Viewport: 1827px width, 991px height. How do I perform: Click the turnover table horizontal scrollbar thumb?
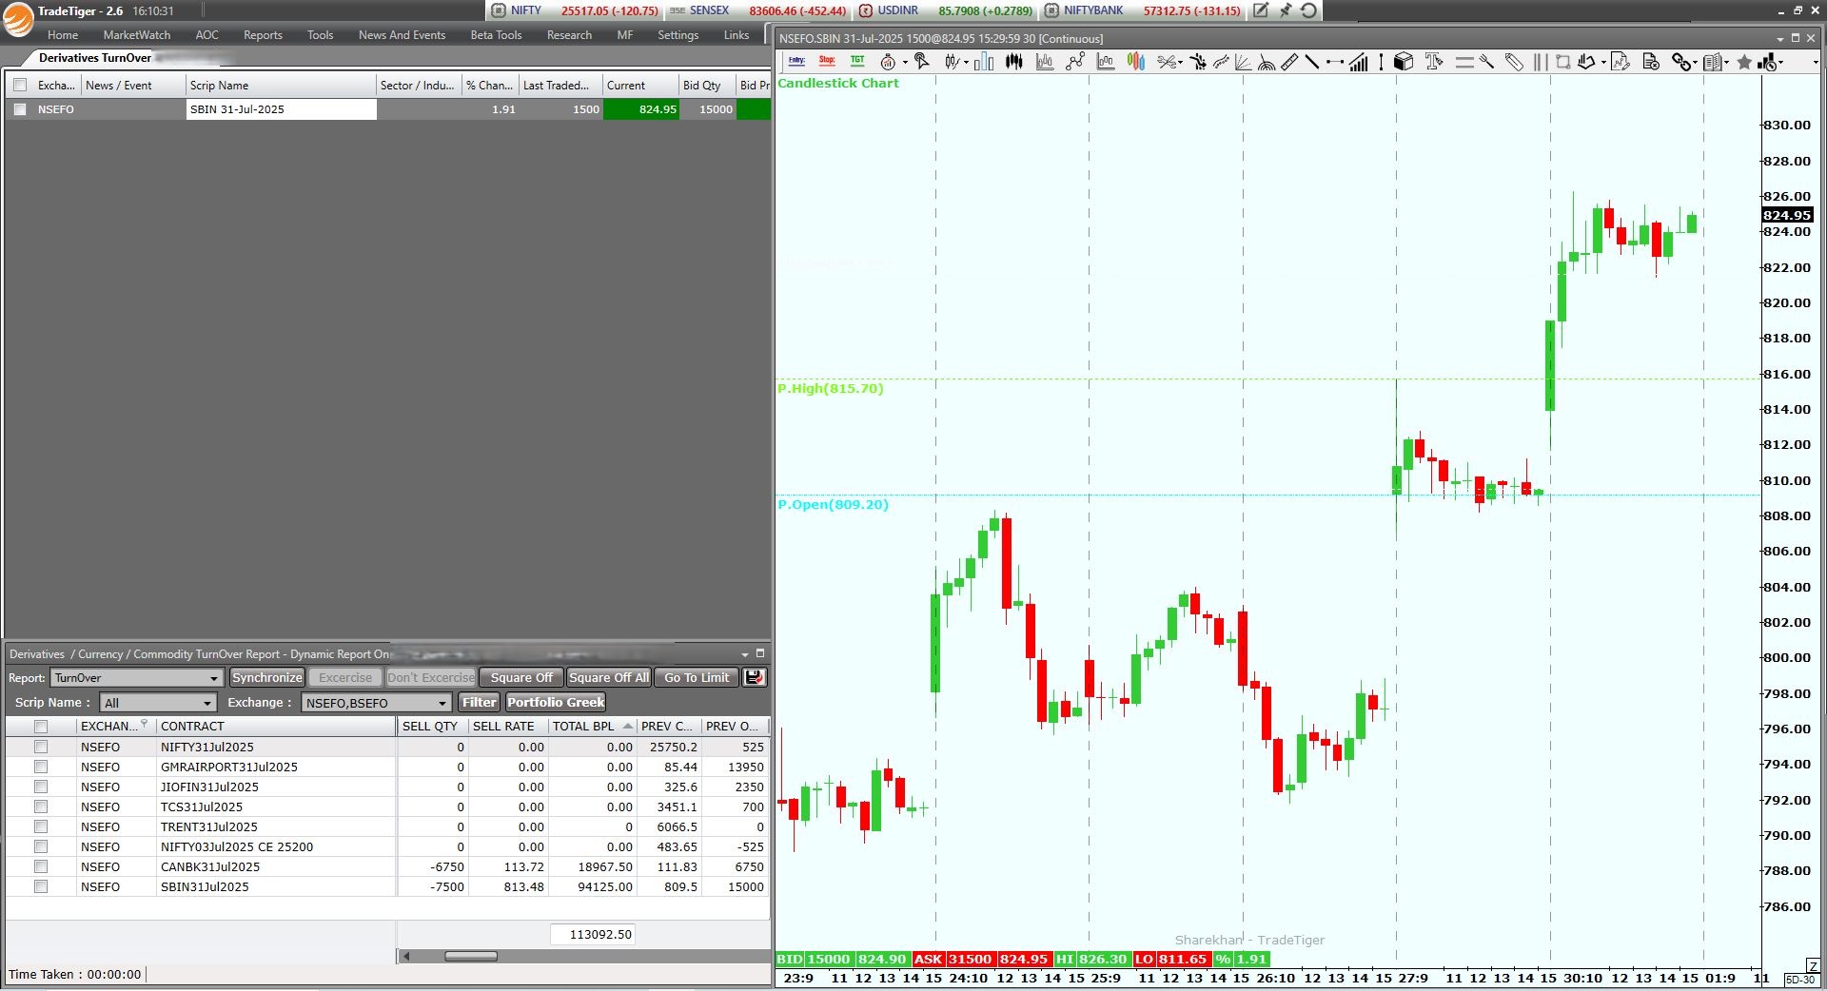471,957
